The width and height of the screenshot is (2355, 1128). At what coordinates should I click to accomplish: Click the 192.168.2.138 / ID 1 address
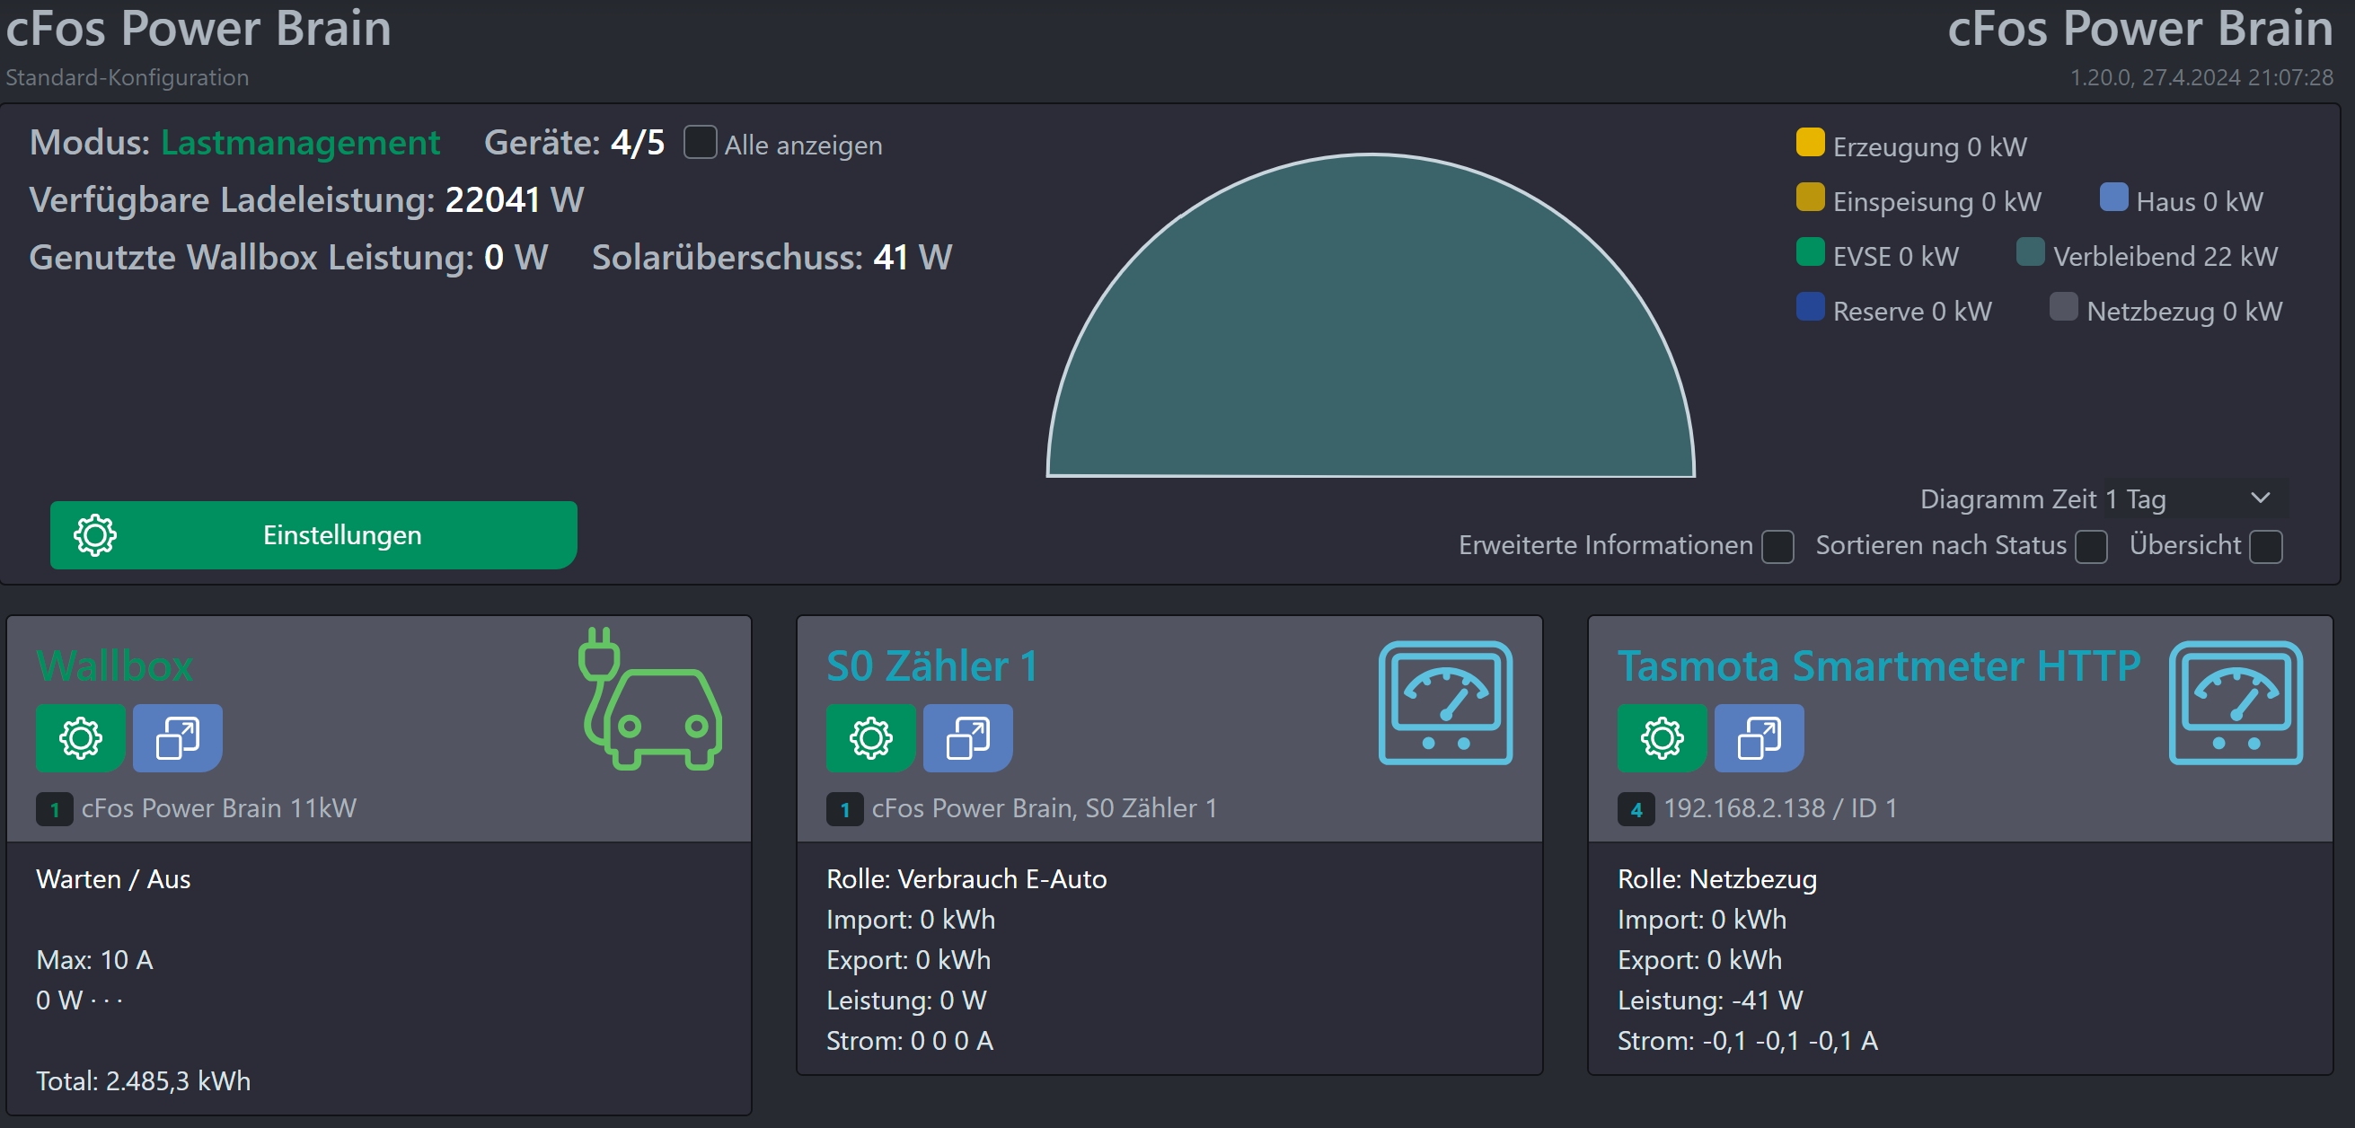point(1780,808)
